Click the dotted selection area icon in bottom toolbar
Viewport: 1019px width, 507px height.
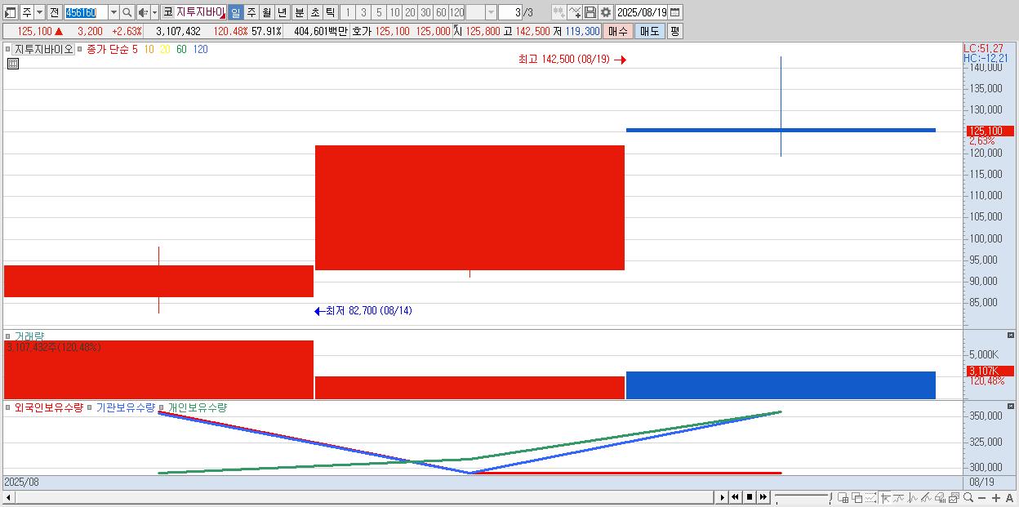[x=870, y=497]
